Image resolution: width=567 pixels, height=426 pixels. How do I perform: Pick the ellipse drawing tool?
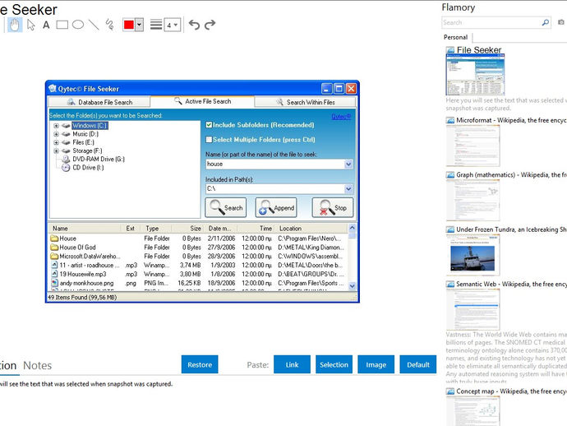click(x=78, y=25)
